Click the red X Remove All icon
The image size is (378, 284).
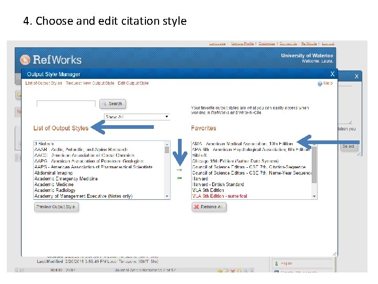point(196,207)
